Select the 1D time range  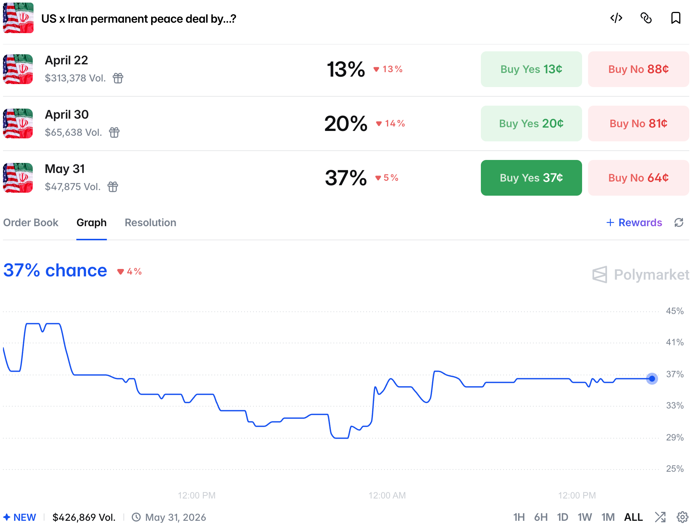click(x=562, y=517)
